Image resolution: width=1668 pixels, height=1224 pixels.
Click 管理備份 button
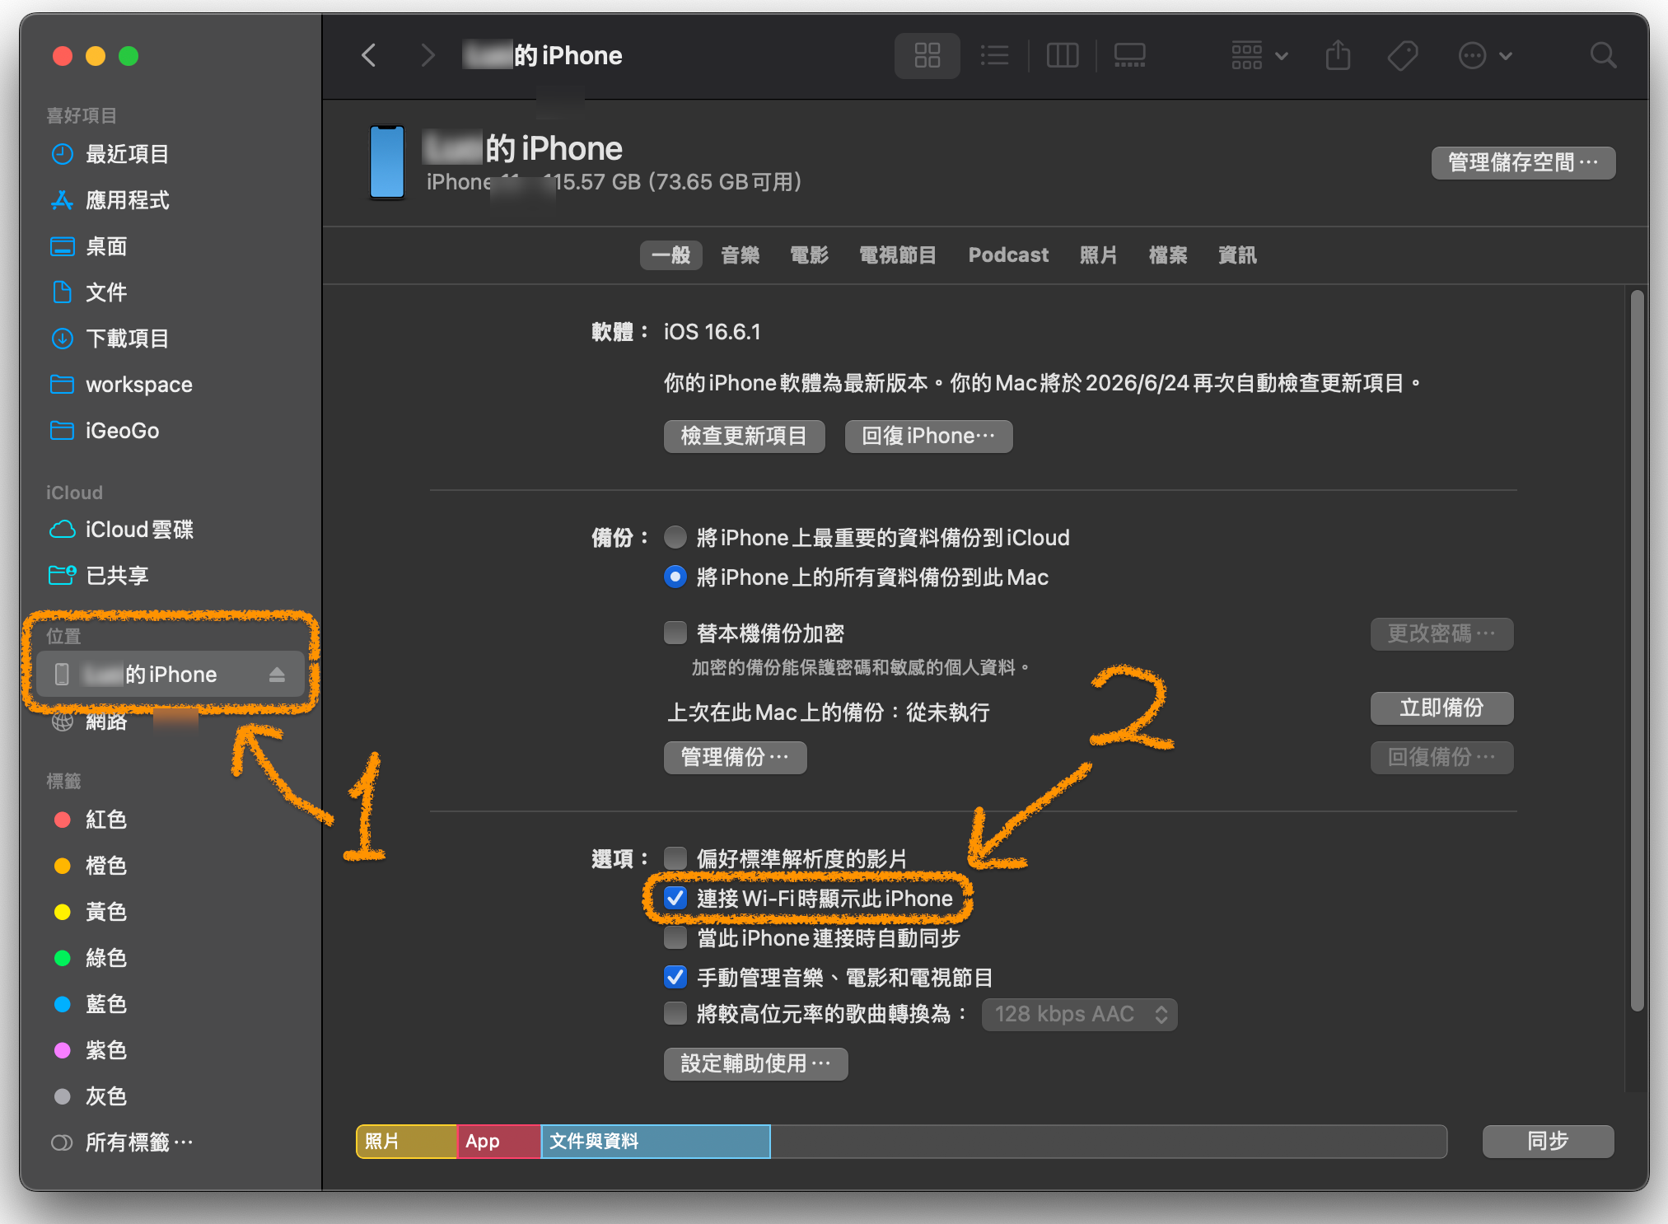[735, 757]
